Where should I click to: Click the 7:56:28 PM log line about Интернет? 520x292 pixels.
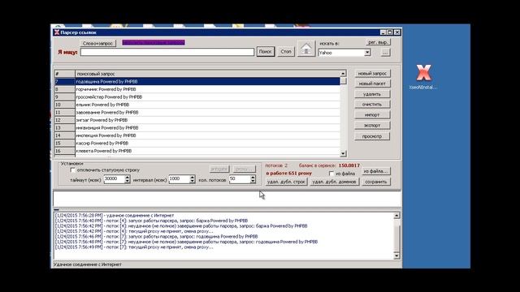(x=115, y=215)
